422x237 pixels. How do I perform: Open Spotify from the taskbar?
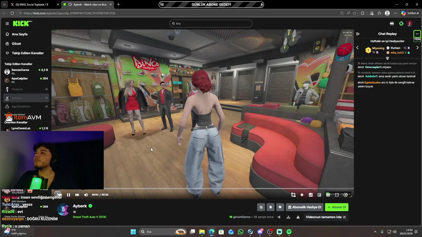(x=289, y=232)
